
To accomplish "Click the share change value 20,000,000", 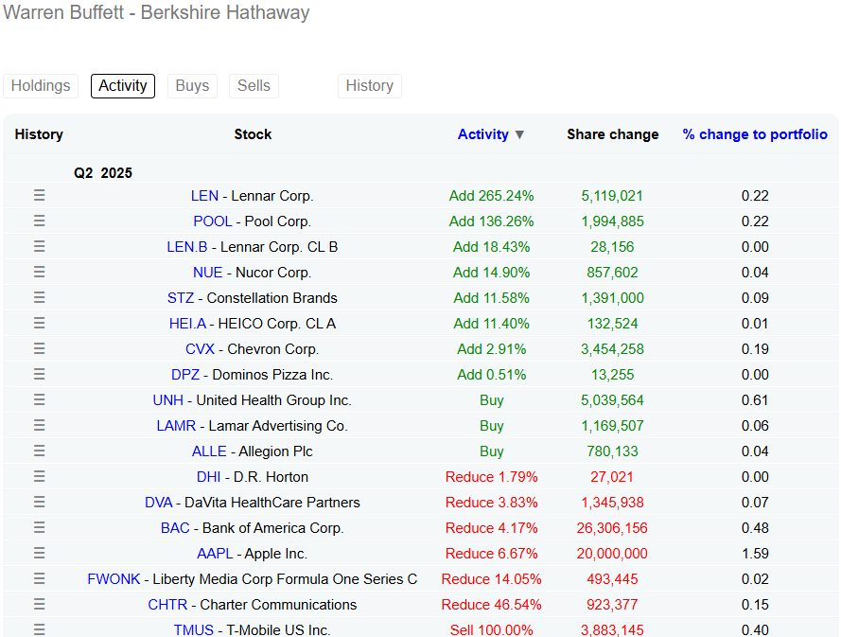I will tap(612, 554).
